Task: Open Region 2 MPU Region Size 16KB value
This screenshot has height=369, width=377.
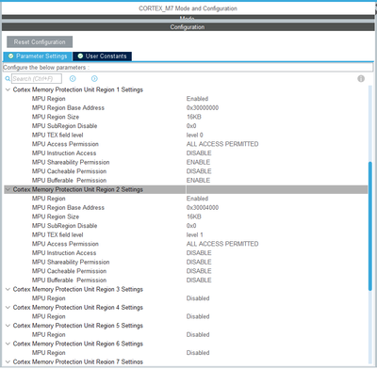Action: [x=194, y=217]
